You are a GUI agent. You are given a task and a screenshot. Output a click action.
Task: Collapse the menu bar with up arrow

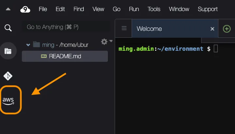[x=8, y=9]
